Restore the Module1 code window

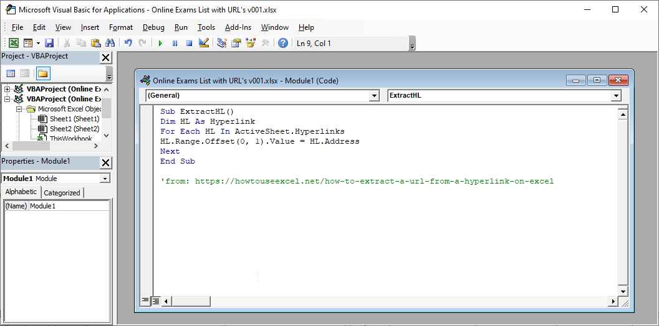pos(597,80)
